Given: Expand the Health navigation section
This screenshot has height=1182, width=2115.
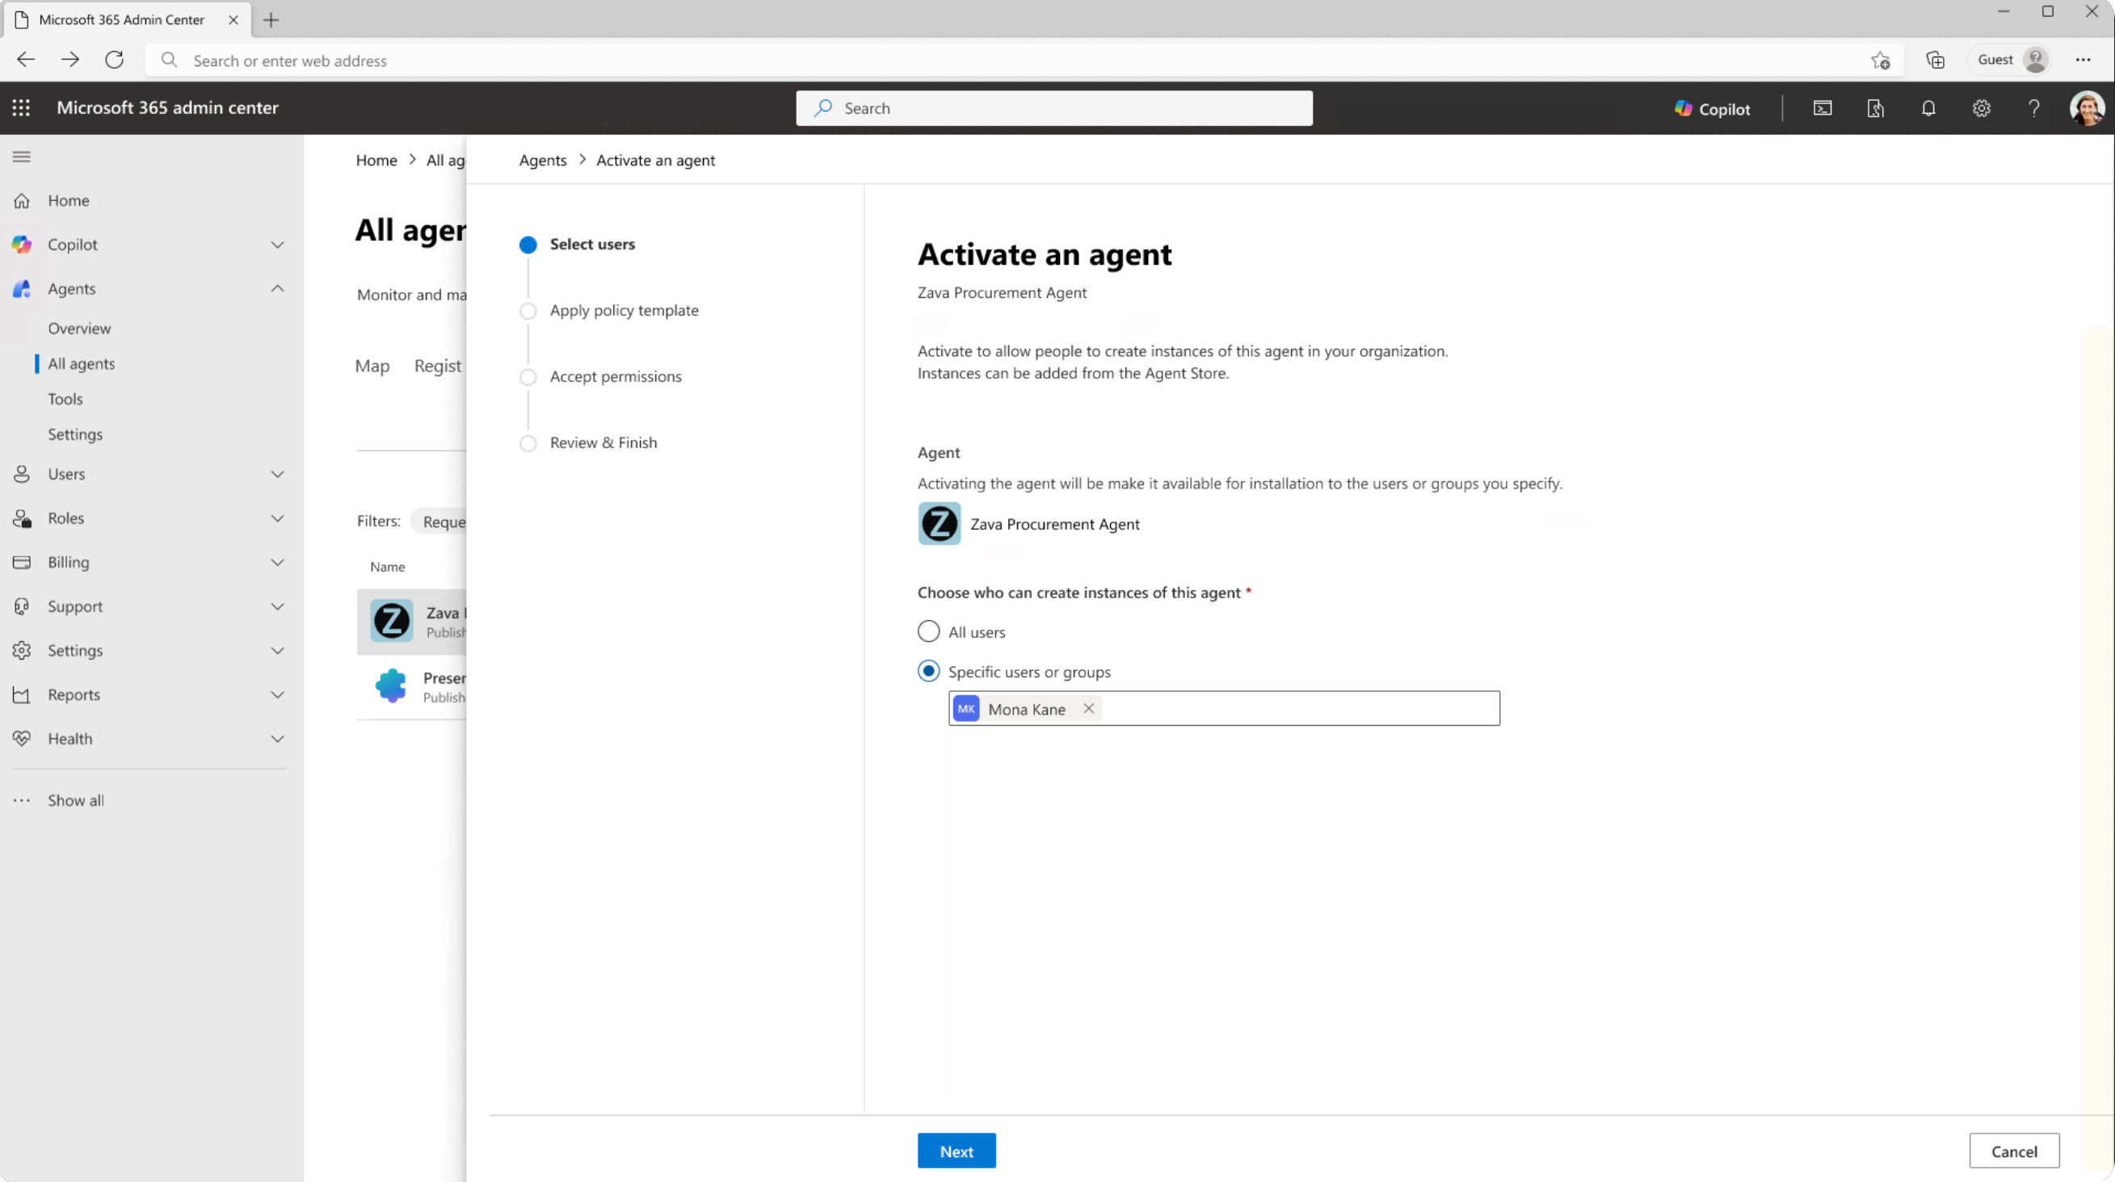Looking at the screenshot, I should point(278,739).
